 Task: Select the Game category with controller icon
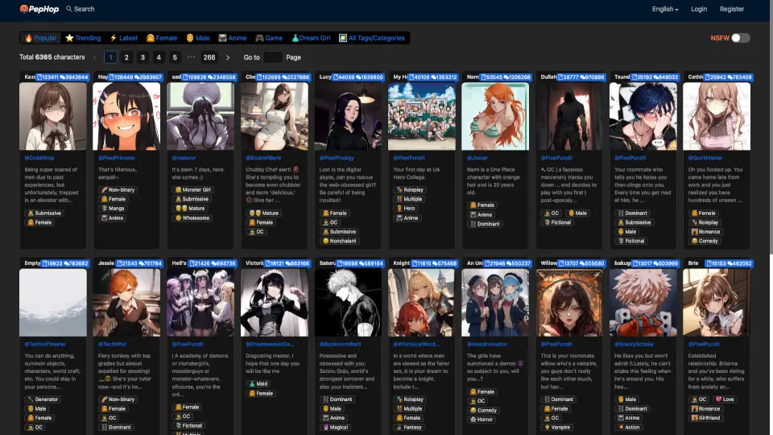269,38
